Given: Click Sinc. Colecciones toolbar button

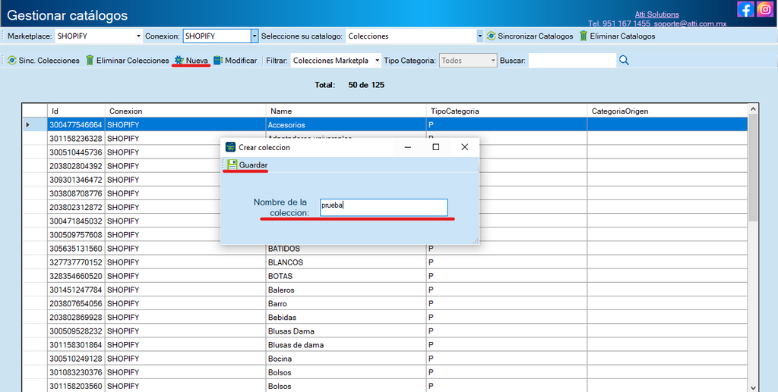Looking at the screenshot, I should (43, 61).
